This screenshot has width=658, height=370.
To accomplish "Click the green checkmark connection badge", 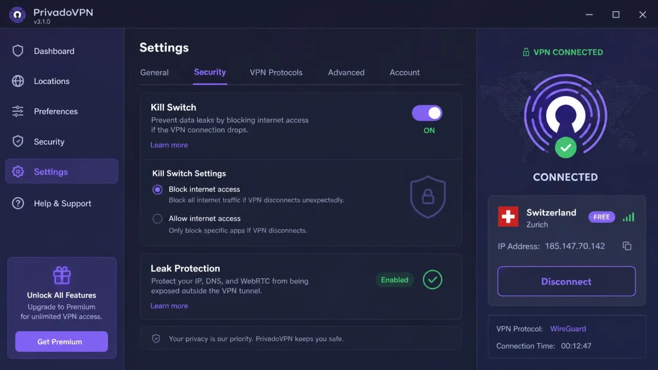I will tap(566, 147).
